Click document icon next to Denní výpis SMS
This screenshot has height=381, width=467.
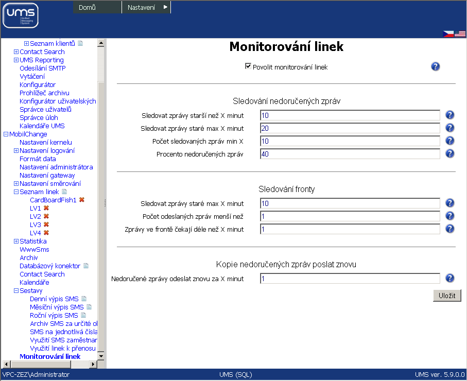click(84, 299)
